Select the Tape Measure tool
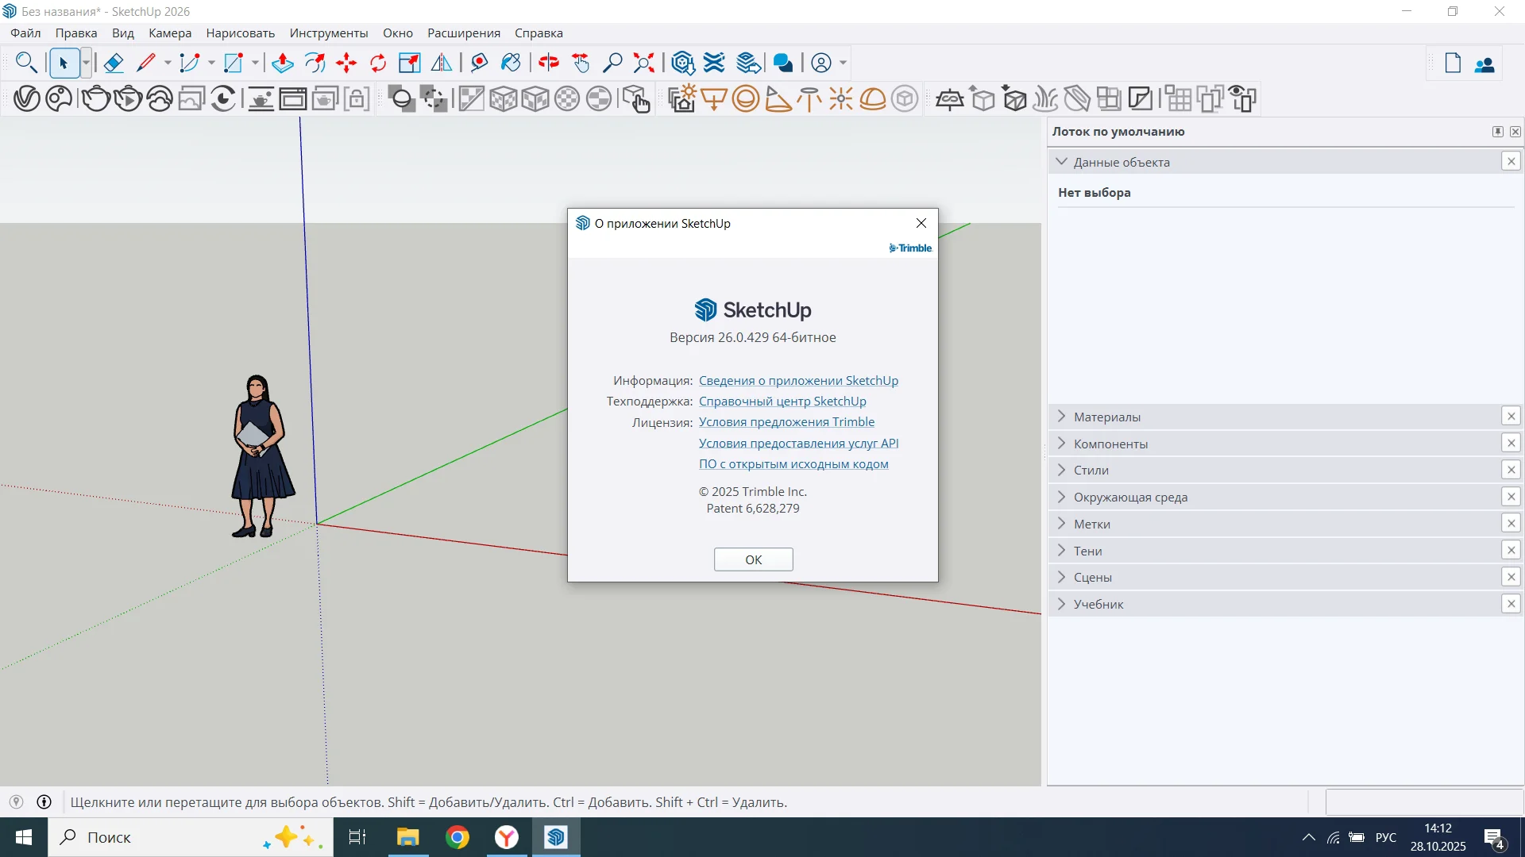Screen dimensions: 1525x857 479,63
